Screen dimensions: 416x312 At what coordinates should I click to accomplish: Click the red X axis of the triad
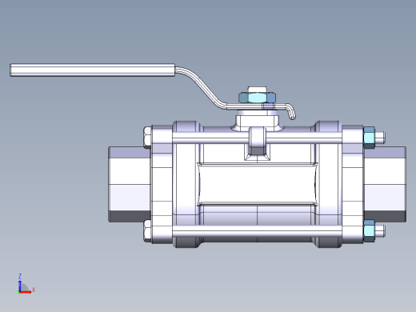pyautogui.click(x=26, y=292)
